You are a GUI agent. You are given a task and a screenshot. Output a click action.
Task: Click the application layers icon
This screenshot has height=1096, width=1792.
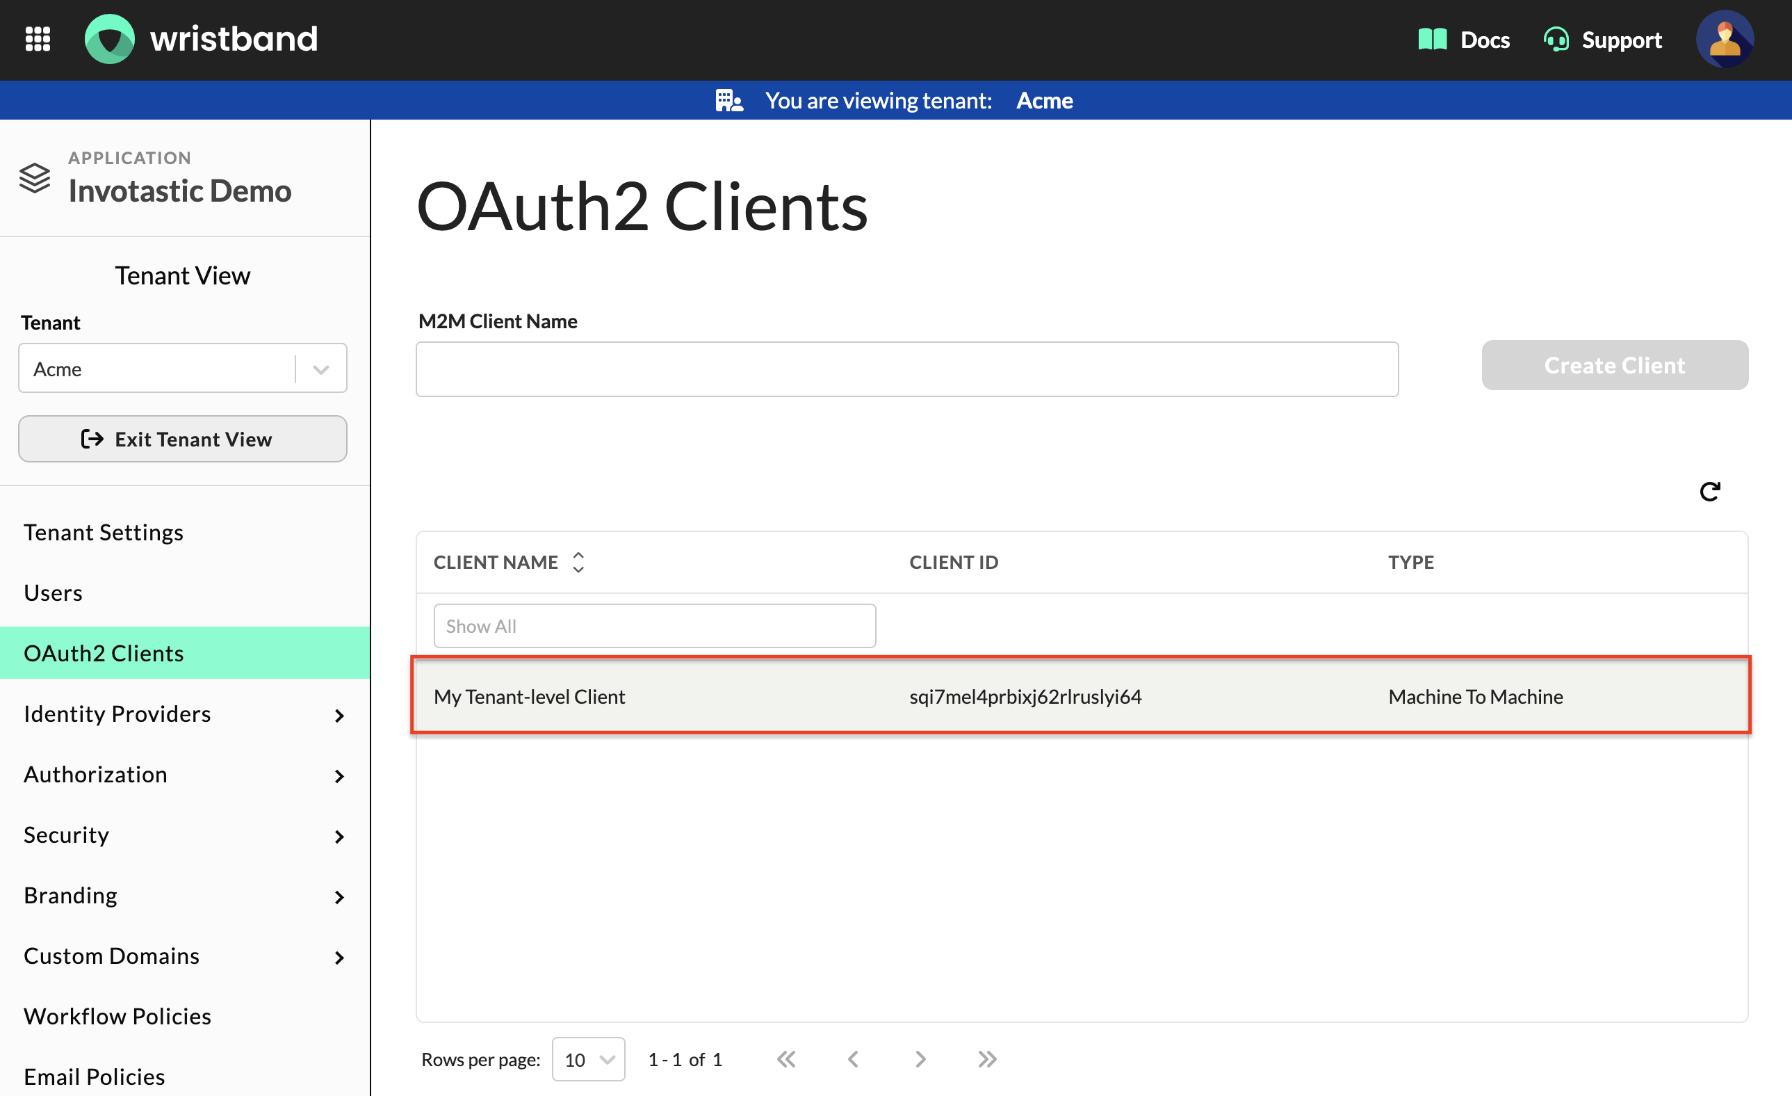pos(35,177)
